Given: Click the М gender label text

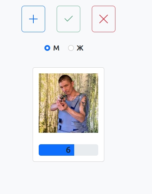Looking at the screenshot, I should pos(56,48).
